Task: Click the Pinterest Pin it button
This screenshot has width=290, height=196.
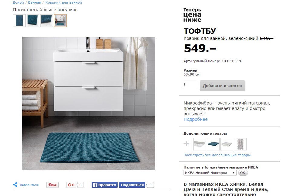Action: click(x=52, y=185)
